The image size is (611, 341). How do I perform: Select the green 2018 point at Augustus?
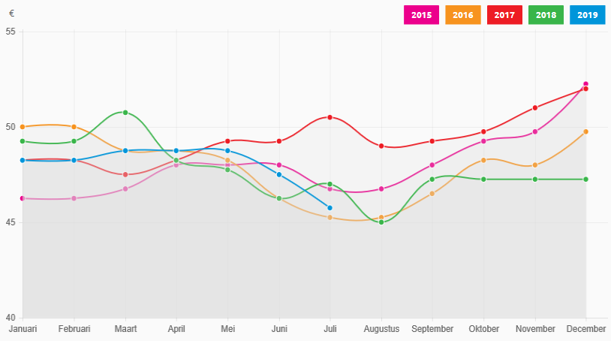381,222
